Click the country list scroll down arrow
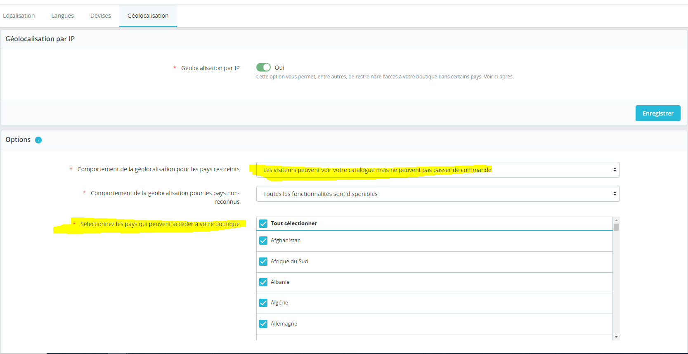The height and width of the screenshot is (354, 688). click(x=616, y=337)
